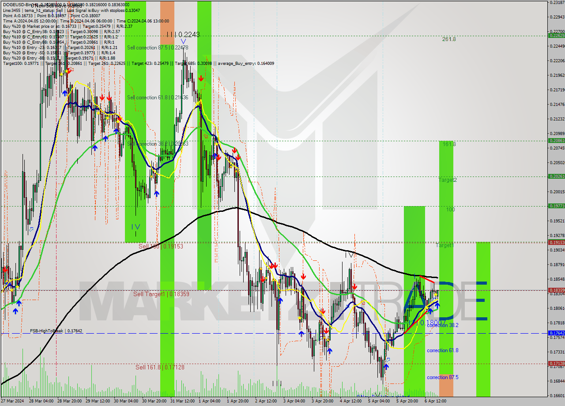
Task: Click the 'Time A:2024.04.05 12:00:00' header line
Action: click(86, 21)
